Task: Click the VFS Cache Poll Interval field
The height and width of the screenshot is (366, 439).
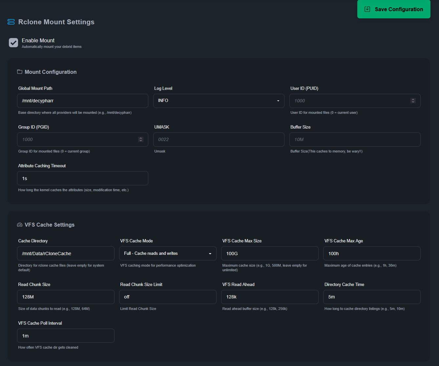Action: (66, 335)
